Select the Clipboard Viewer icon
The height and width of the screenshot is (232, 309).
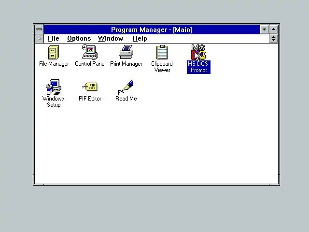pyautogui.click(x=162, y=52)
